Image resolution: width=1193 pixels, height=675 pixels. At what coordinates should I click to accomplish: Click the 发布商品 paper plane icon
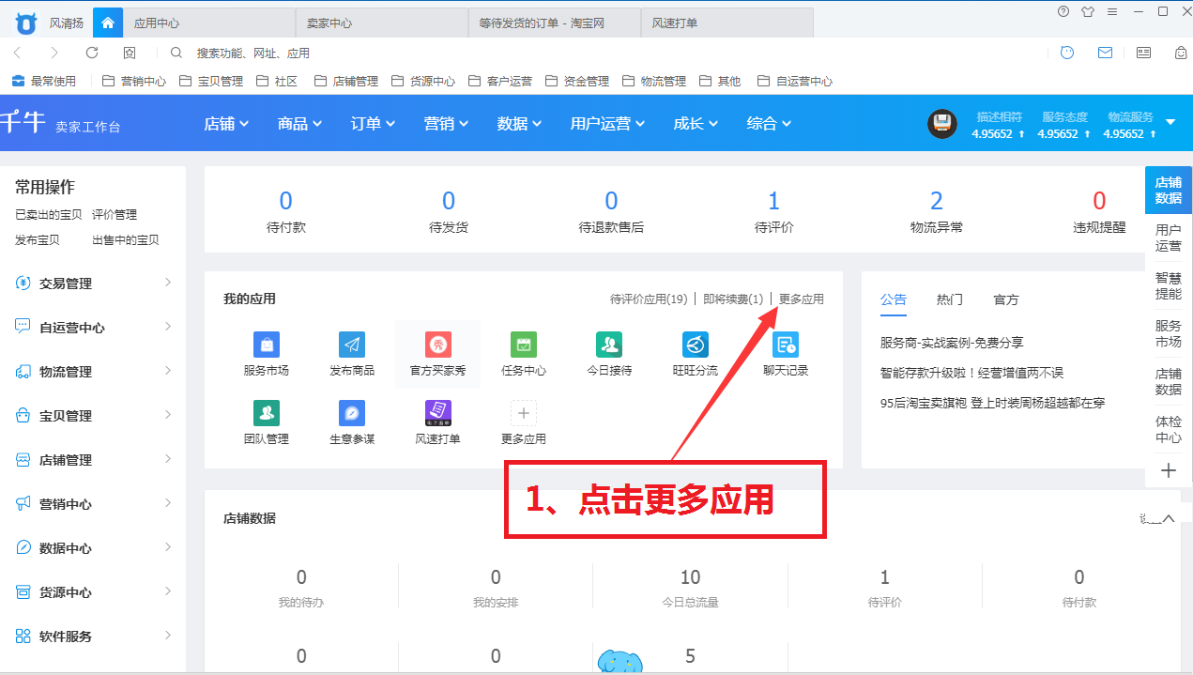tap(352, 345)
